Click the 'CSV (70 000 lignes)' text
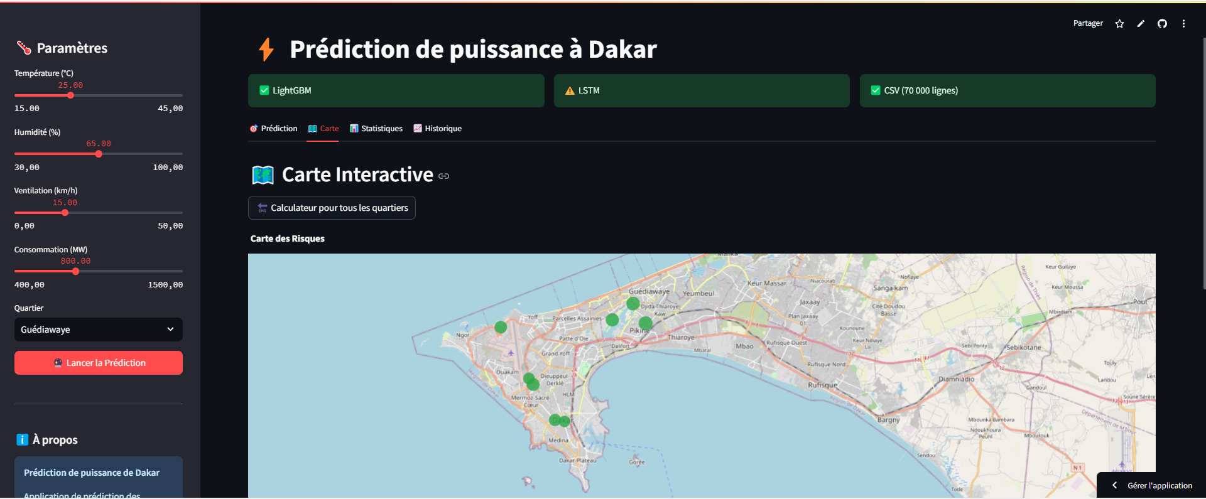This screenshot has width=1206, height=499. coord(921,90)
